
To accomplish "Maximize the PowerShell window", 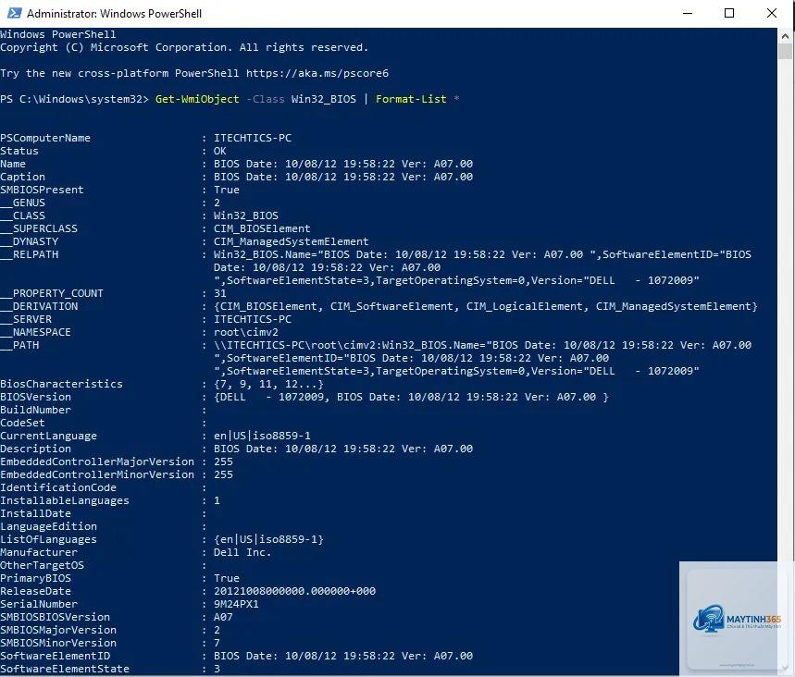I will 729,13.
